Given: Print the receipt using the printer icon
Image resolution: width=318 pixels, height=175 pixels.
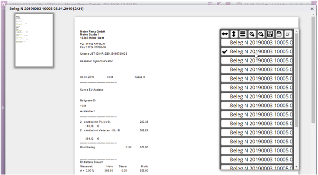Looking at the screenshot, I should 279,33.
